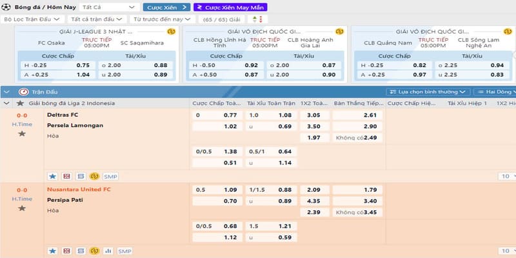Favorite the Liga 2 Indonesia league star
This screenshot has height=258, width=516.
21,103
